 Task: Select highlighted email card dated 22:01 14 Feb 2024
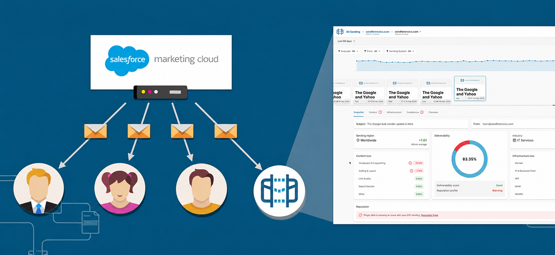pos(470,89)
